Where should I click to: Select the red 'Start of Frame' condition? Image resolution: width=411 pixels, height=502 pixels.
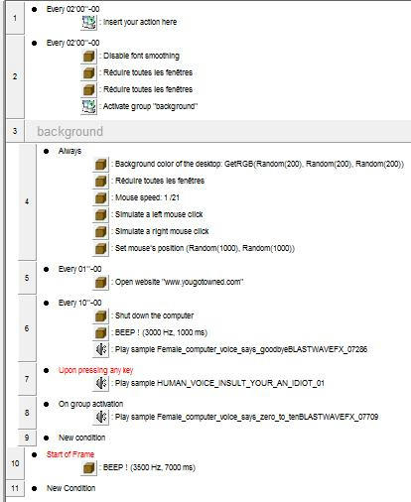[70, 454]
